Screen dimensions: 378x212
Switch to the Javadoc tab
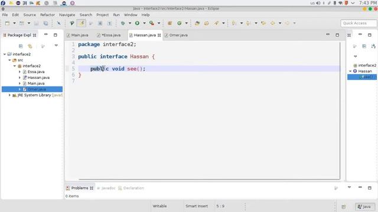click(106, 188)
